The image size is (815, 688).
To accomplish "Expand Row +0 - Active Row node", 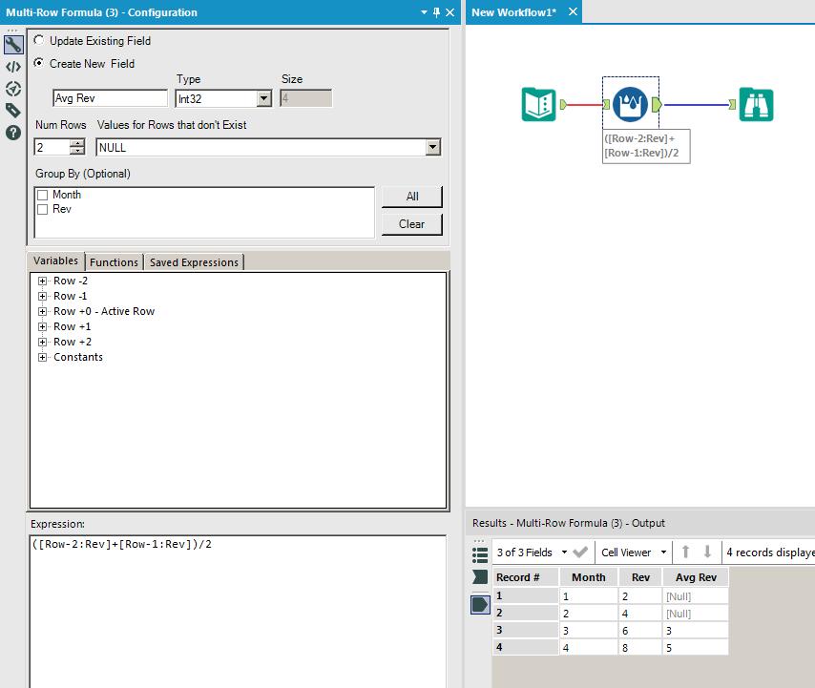I will [x=43, y=312].
